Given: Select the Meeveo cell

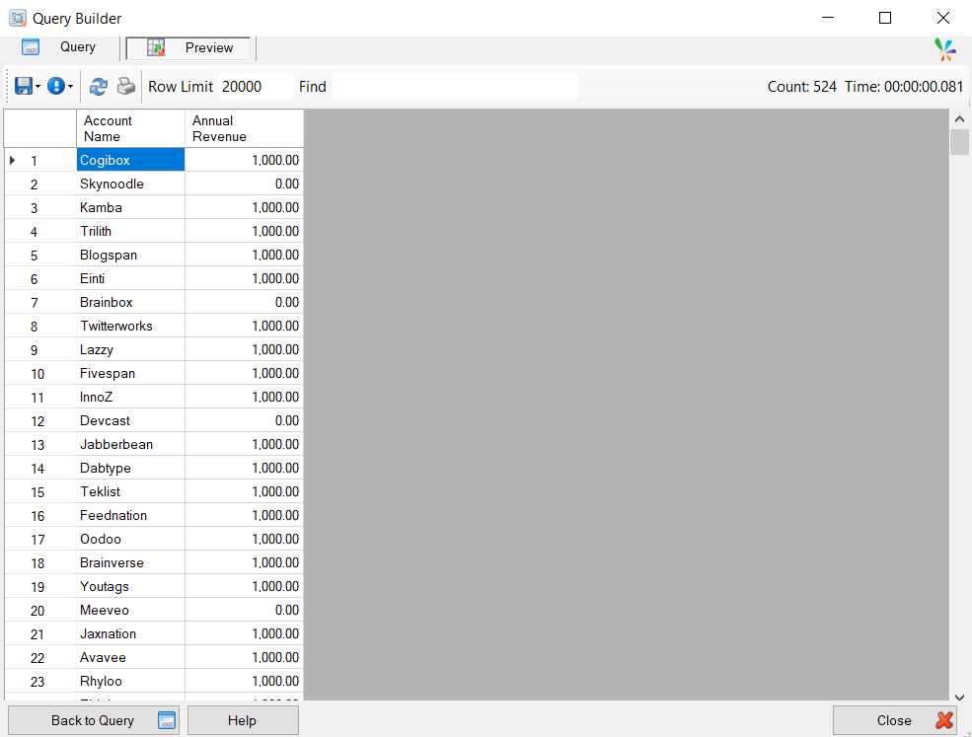Looking at the screenshot, I should click(x=131, y=610).
